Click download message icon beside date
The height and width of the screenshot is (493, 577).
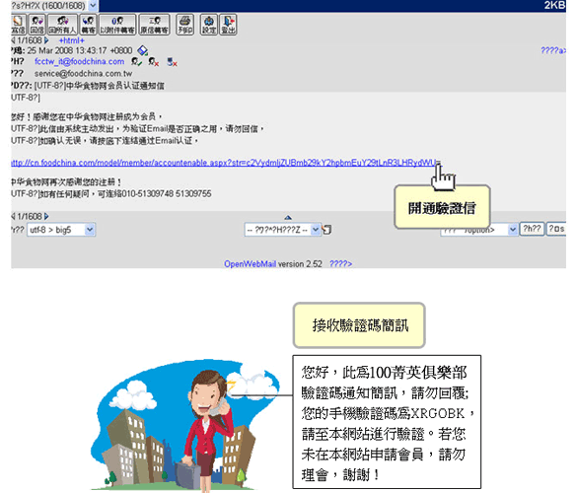pos(143,50)
